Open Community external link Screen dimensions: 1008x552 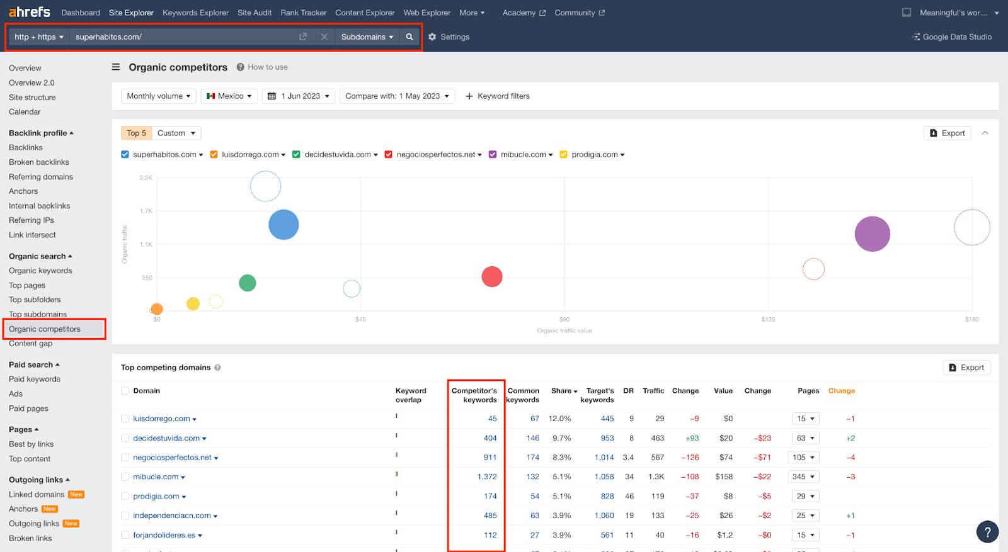coord(580,13)
